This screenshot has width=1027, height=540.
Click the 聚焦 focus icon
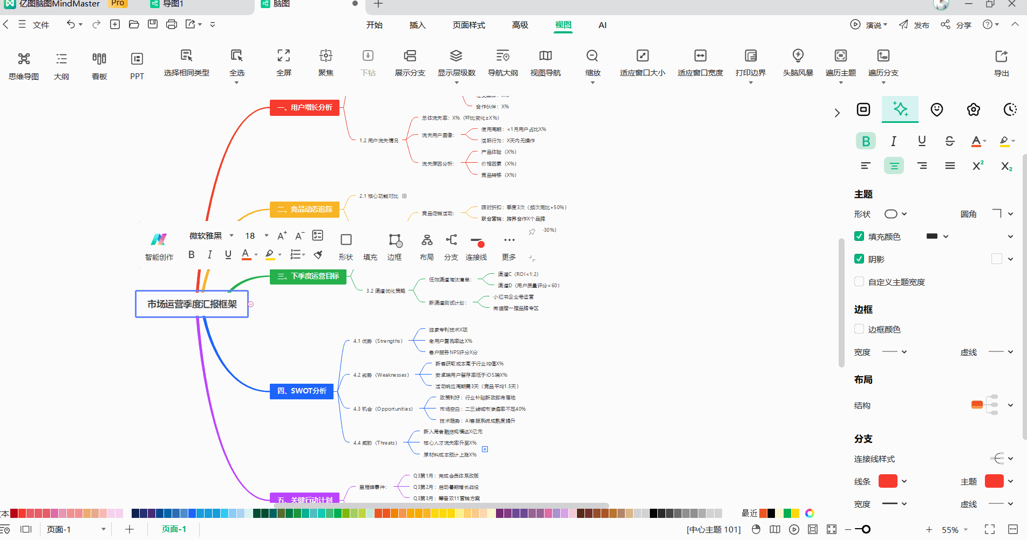tap(325, 56)
